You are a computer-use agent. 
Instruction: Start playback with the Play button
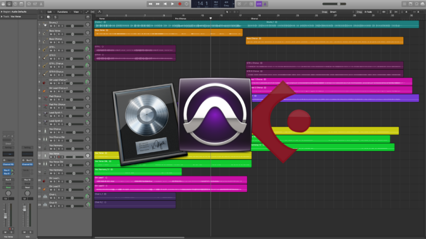click(x=173, y=4)
